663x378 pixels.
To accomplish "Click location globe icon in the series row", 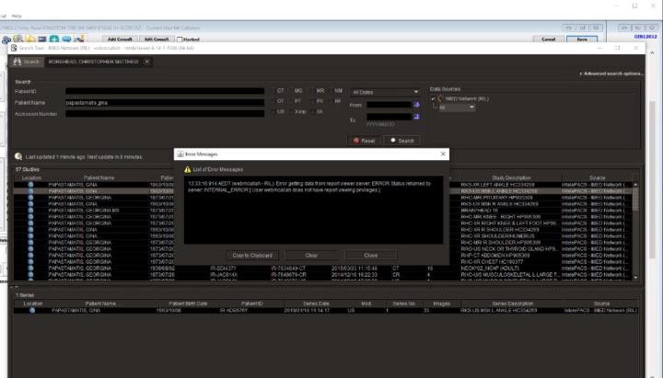I will click(x=32, y=311).
